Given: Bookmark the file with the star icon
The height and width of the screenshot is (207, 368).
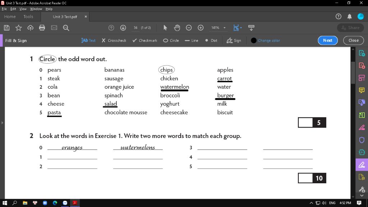Looking at the screenshot, I should tap(19, 28).
